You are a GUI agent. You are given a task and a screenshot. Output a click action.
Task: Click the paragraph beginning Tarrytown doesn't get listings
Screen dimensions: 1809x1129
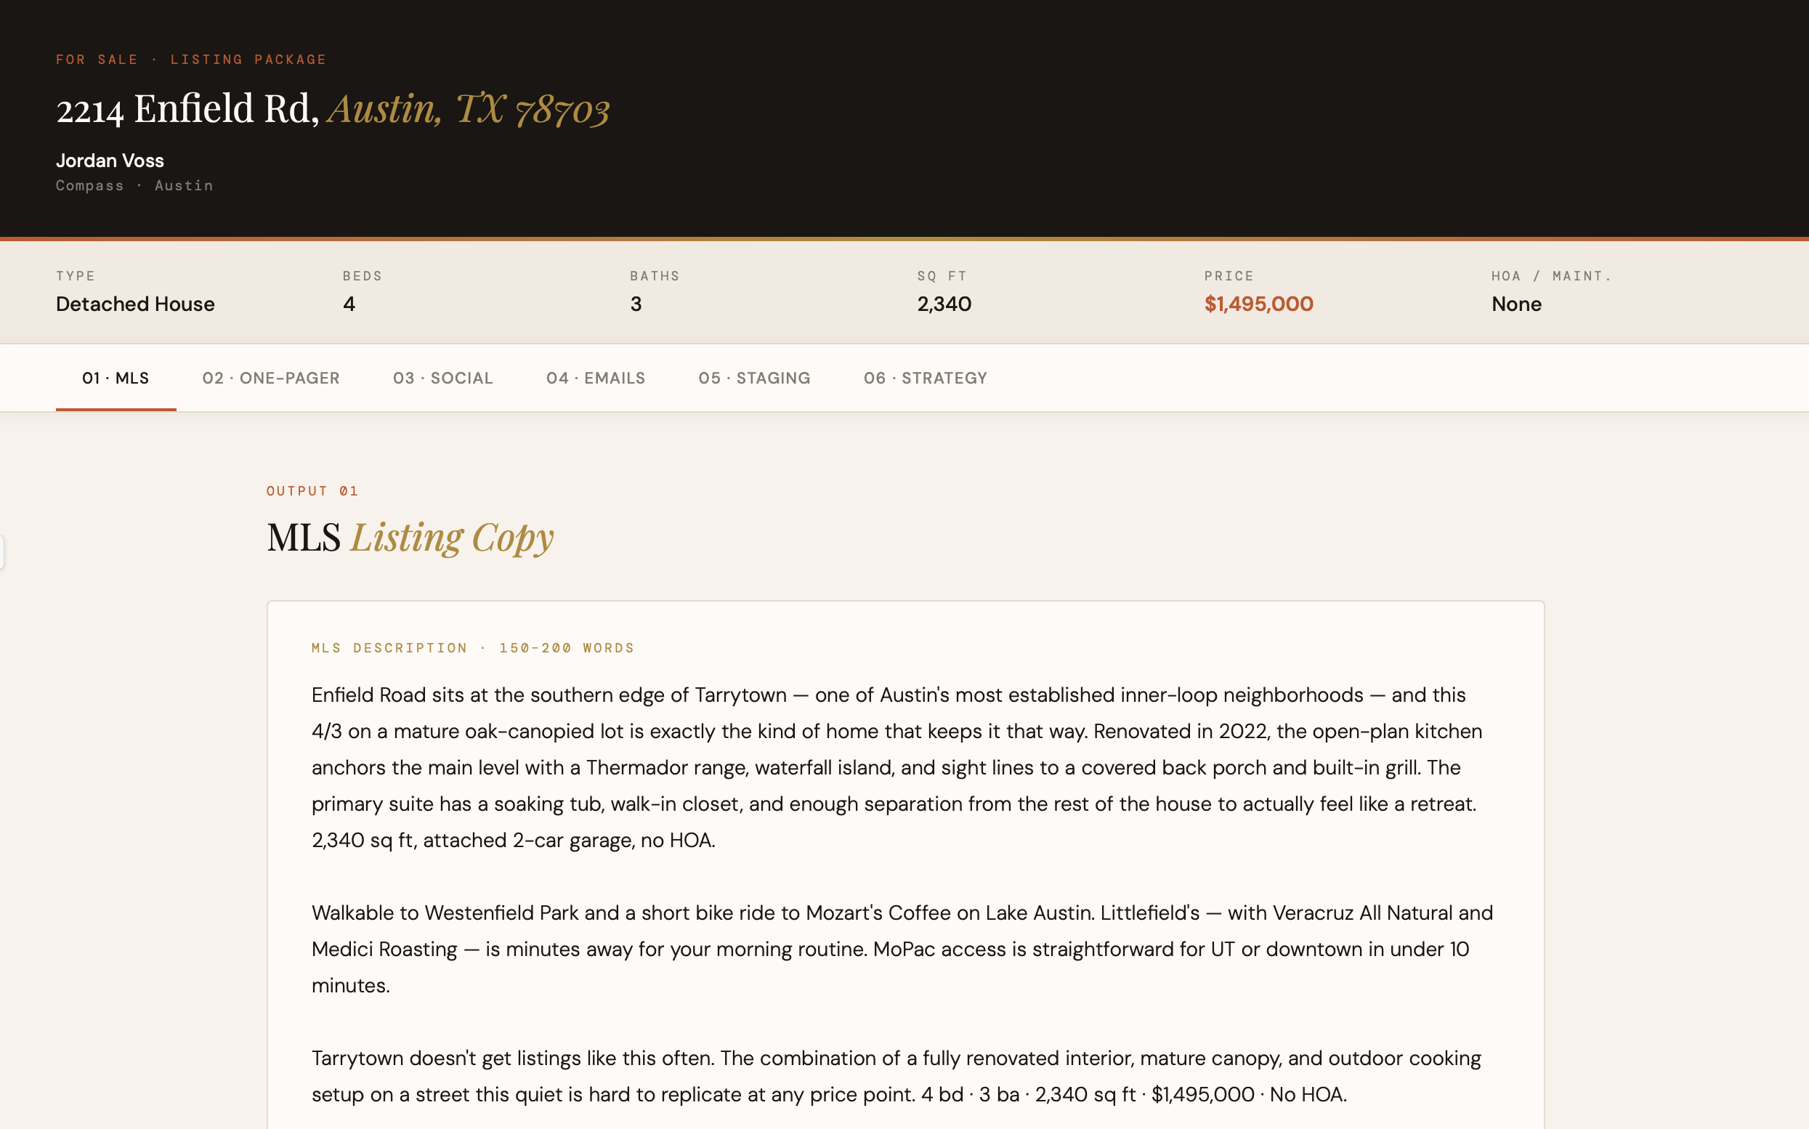pos(896,1076)
